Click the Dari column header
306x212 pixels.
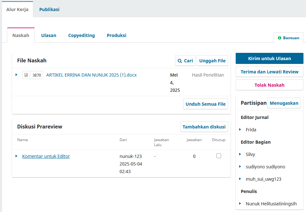click(x=123, y=140)
